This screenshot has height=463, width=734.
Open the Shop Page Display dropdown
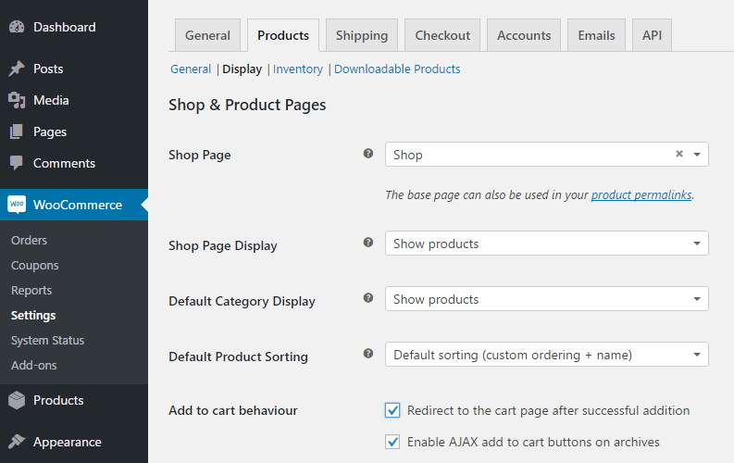pyautogui.click(x=546, y=244)
